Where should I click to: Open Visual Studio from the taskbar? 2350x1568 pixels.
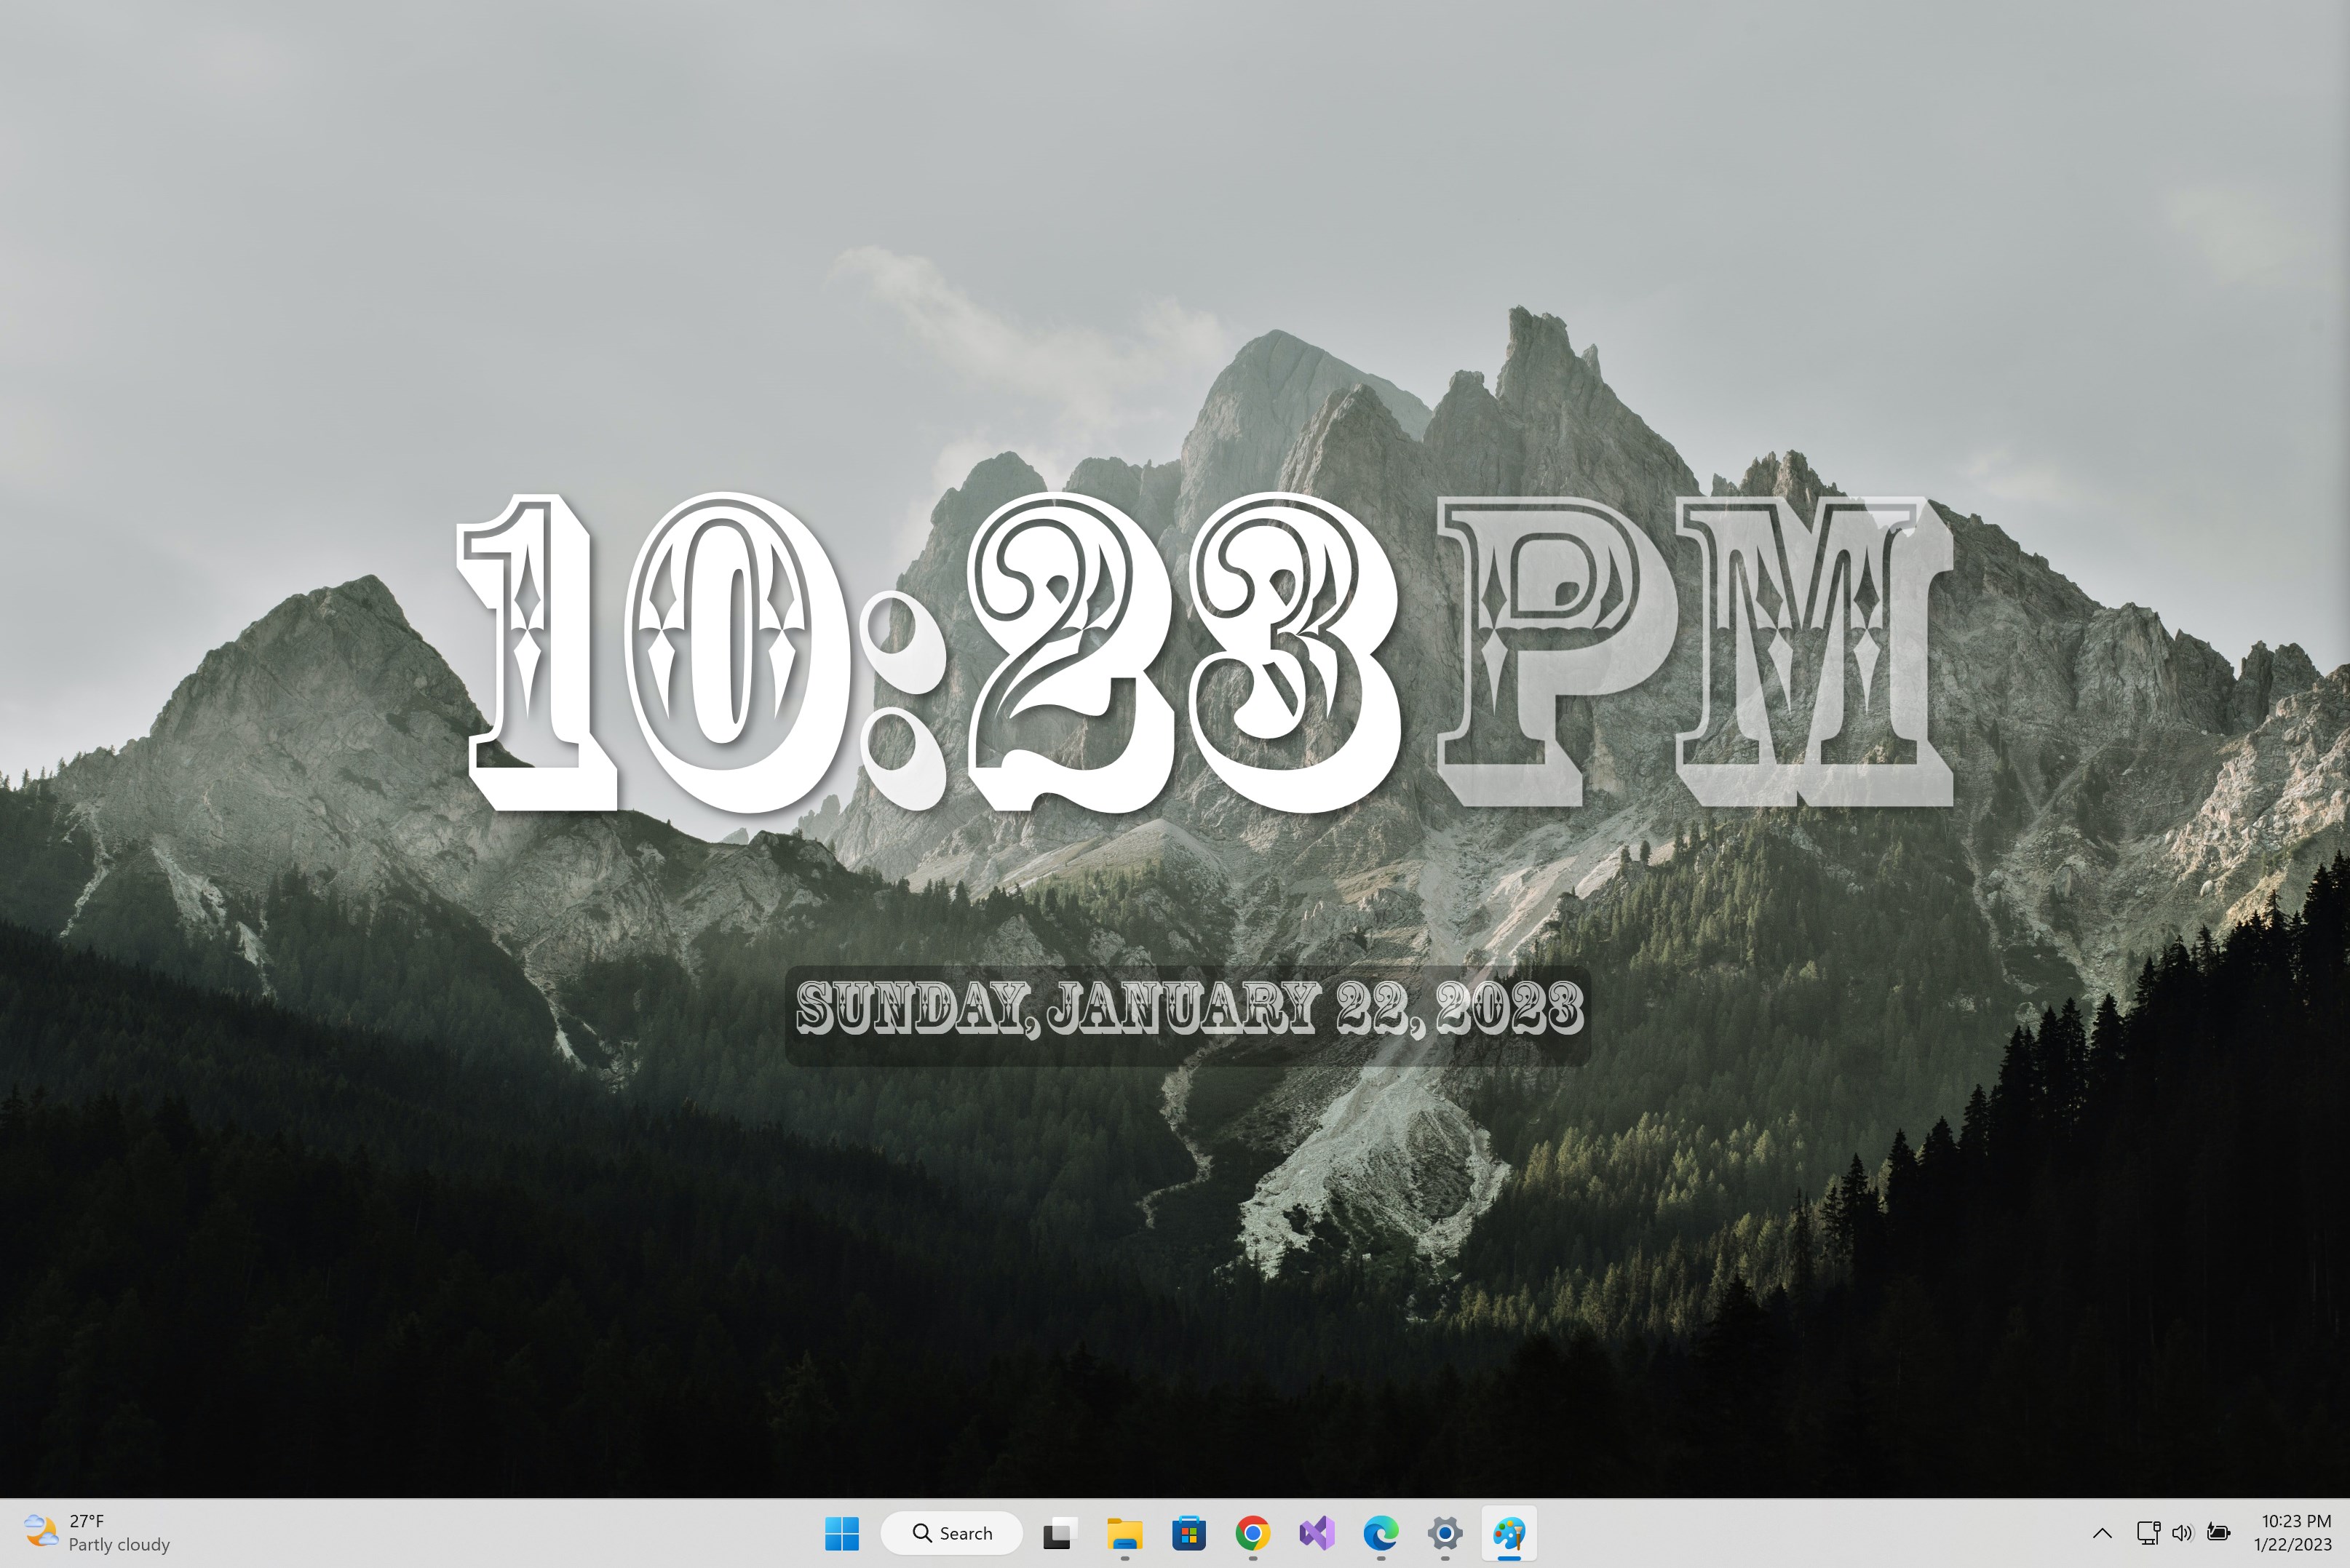tap(1318, 1533)
